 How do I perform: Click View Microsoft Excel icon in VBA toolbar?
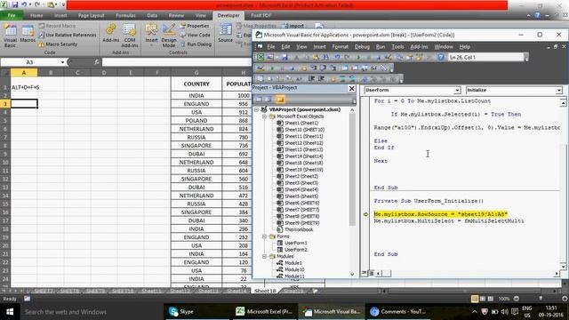260,57
